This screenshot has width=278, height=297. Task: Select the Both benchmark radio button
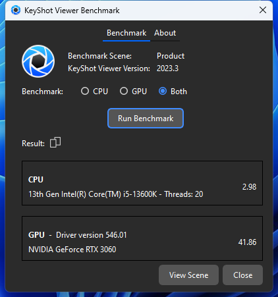coord(163,91)
